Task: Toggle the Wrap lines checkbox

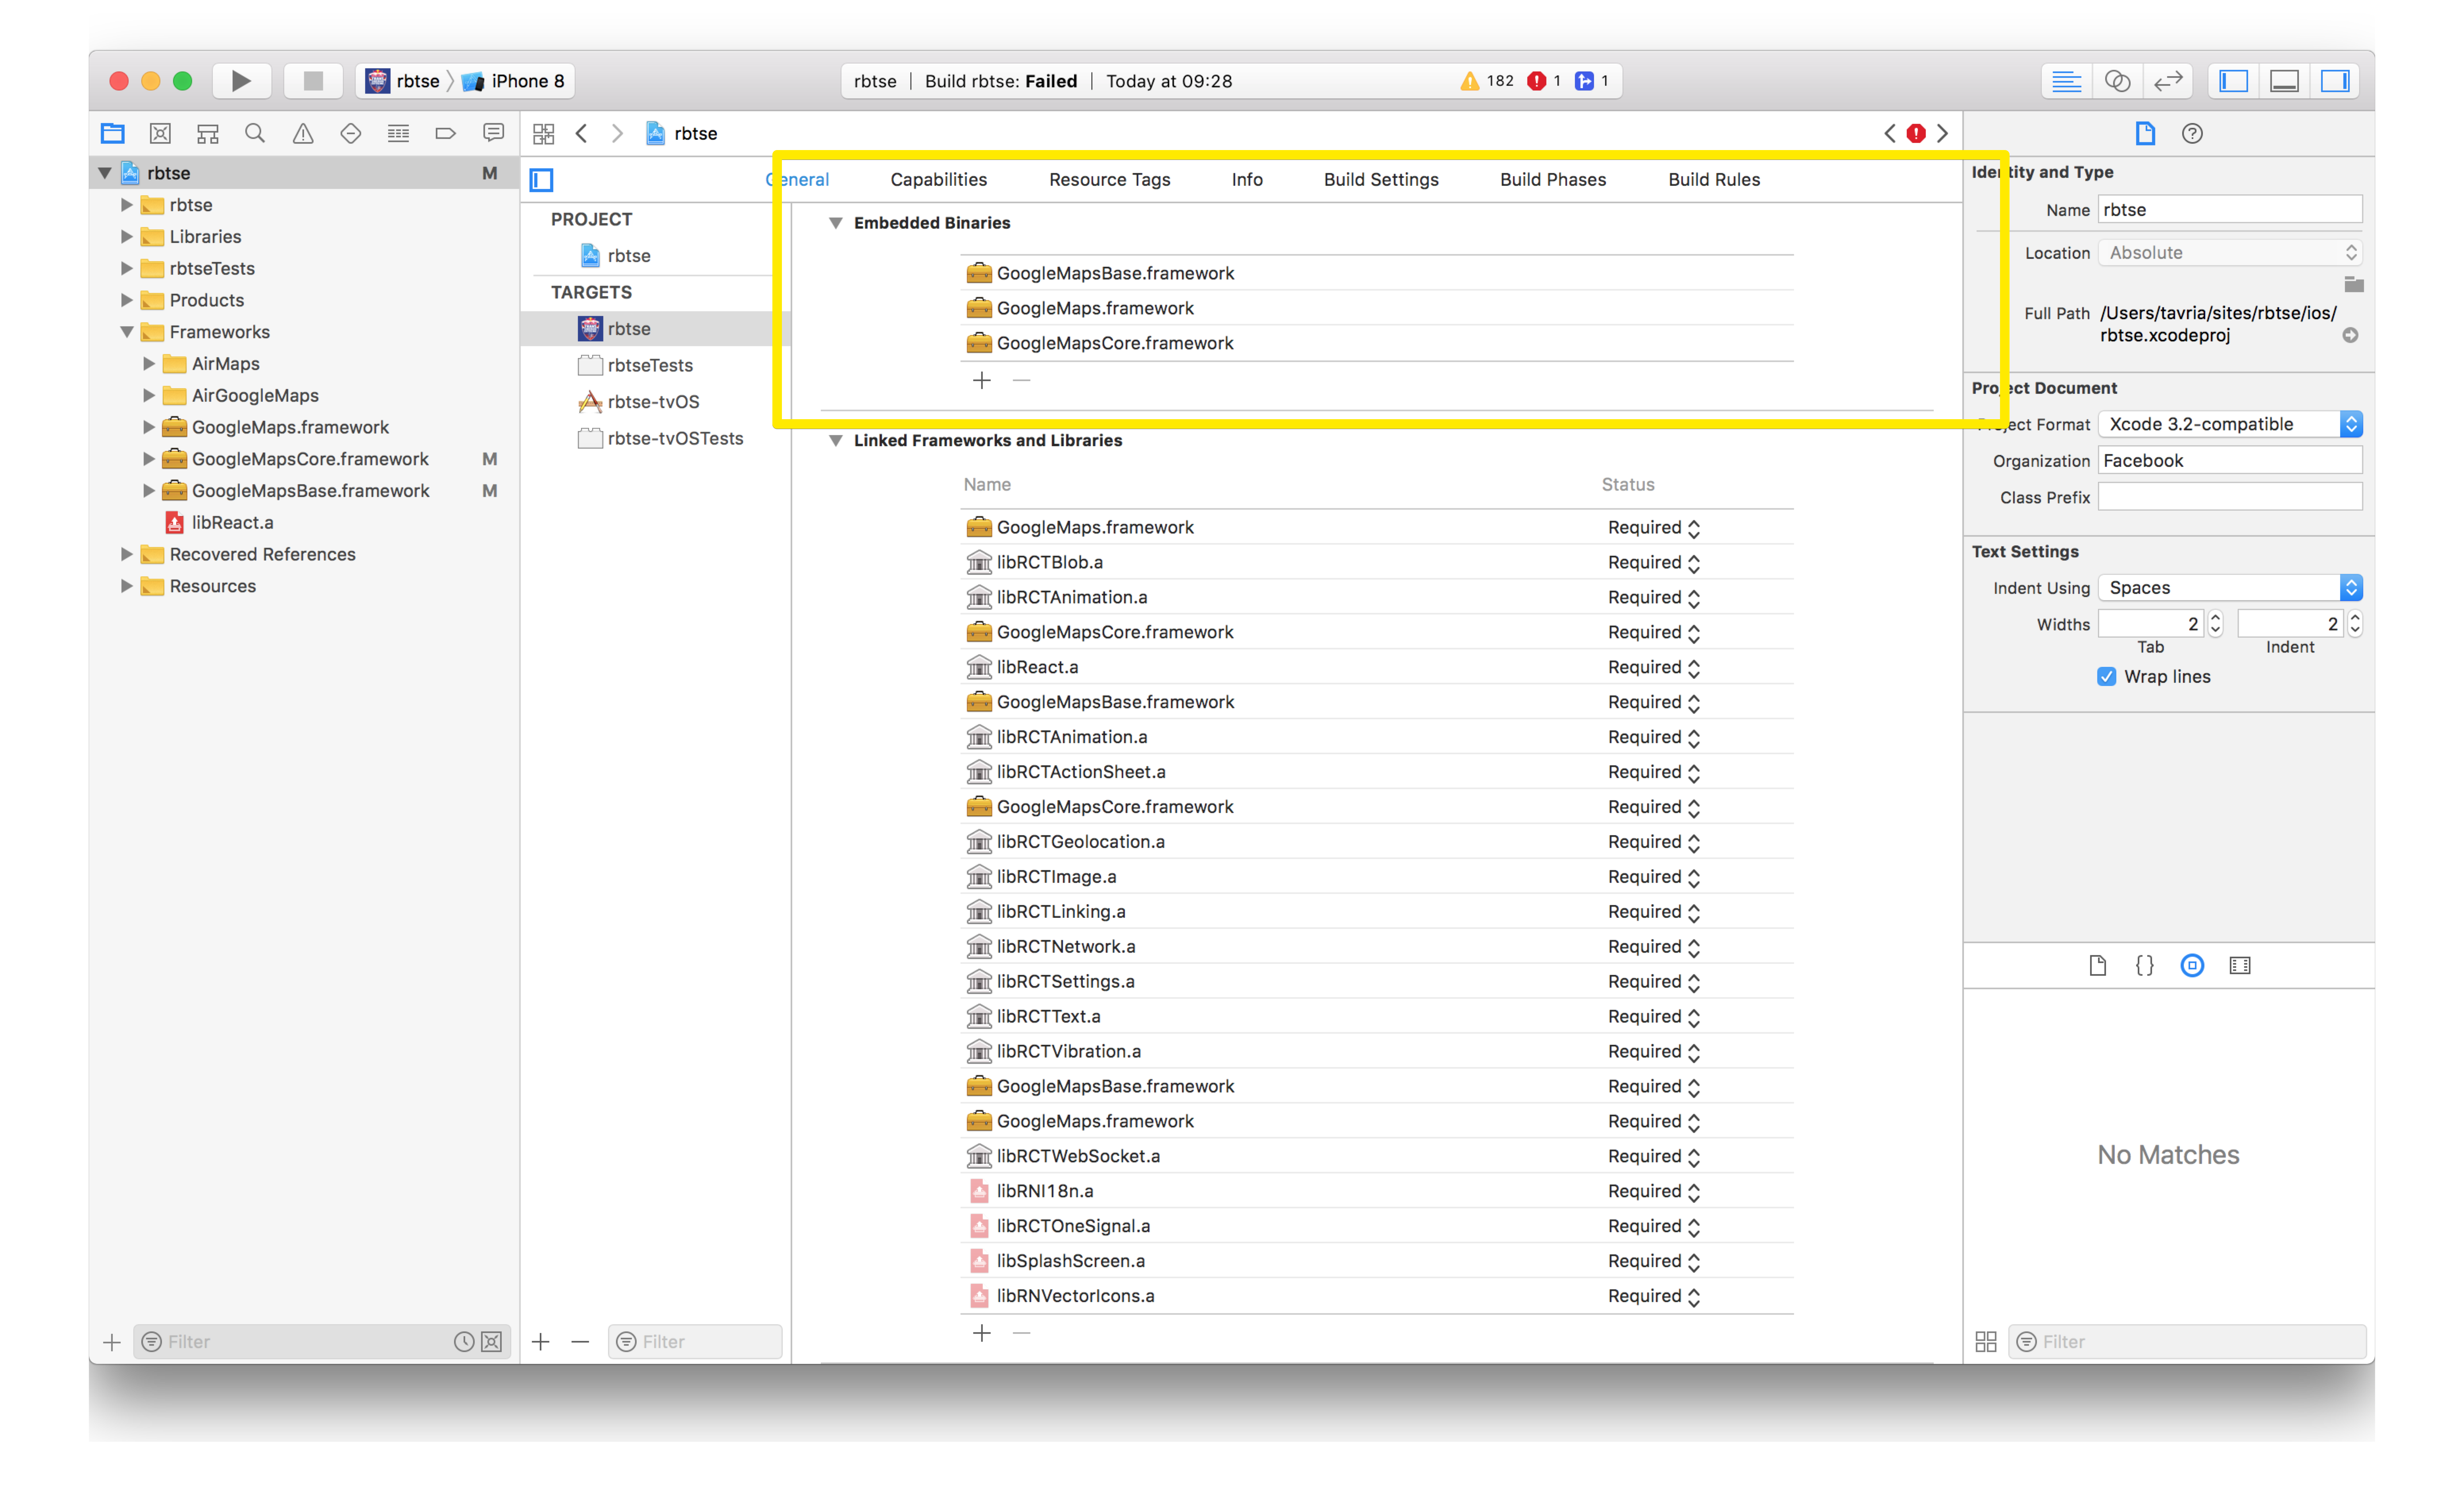Action: click(x=2106, y=677)
